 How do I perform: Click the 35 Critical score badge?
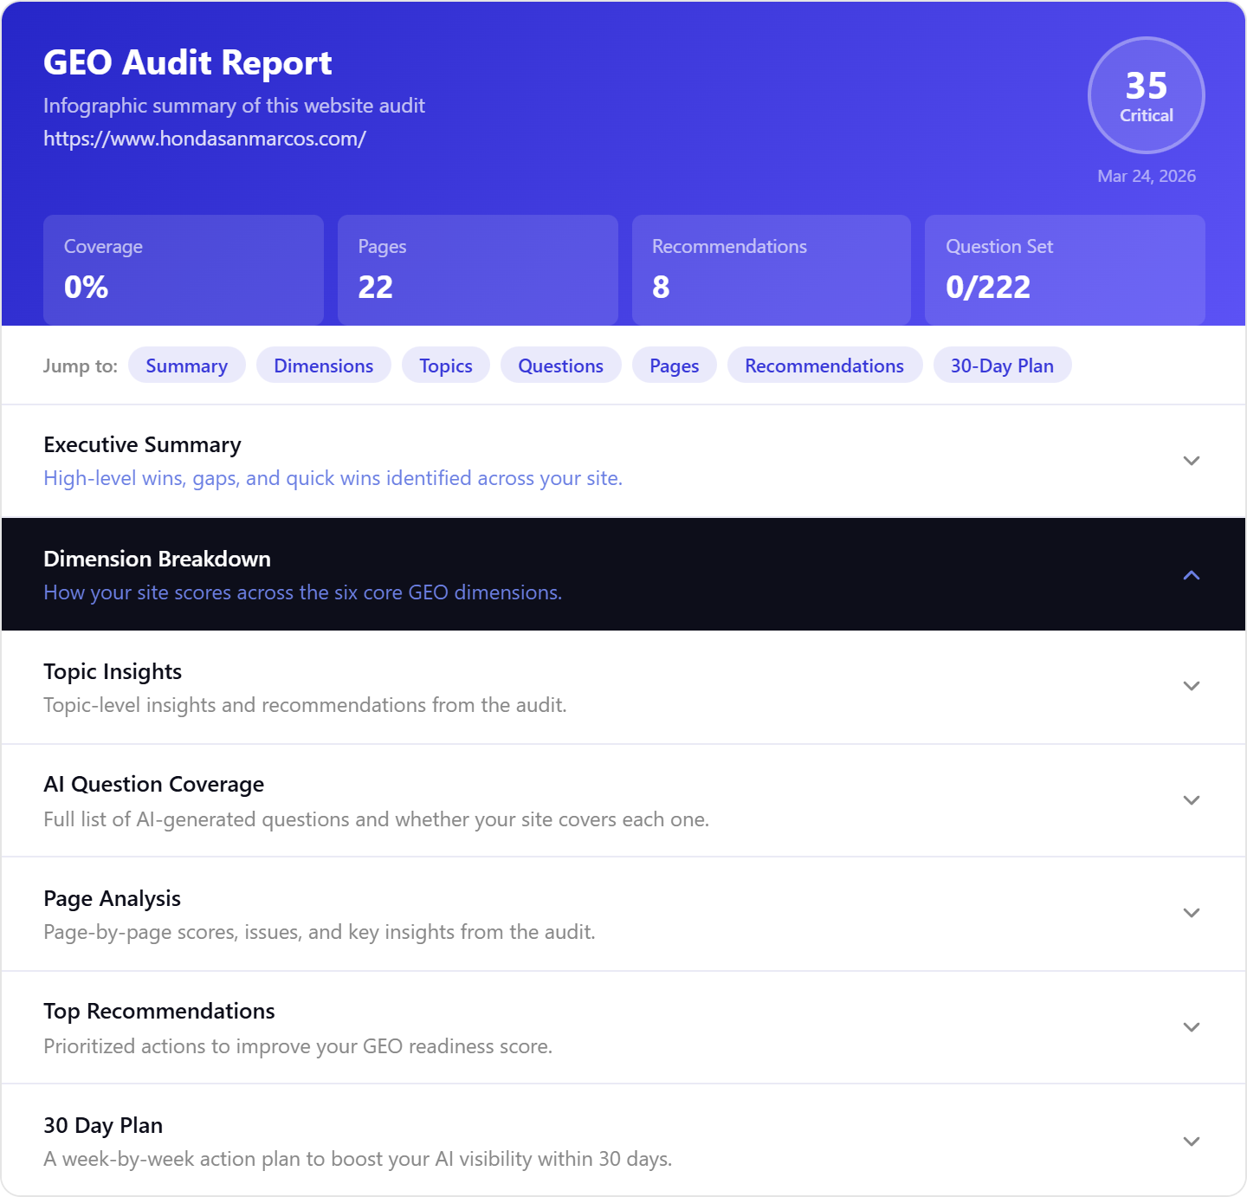pos(1147,95)
